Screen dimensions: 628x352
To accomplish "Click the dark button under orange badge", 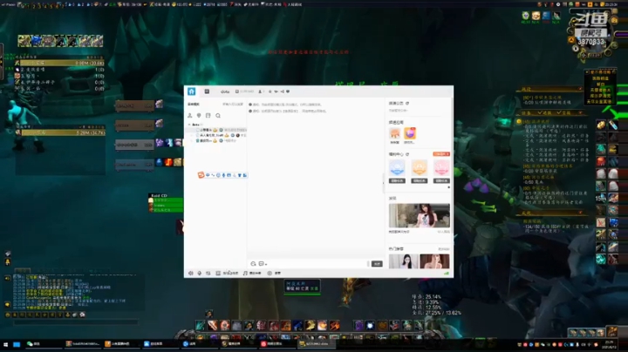I will pos(420,181).
